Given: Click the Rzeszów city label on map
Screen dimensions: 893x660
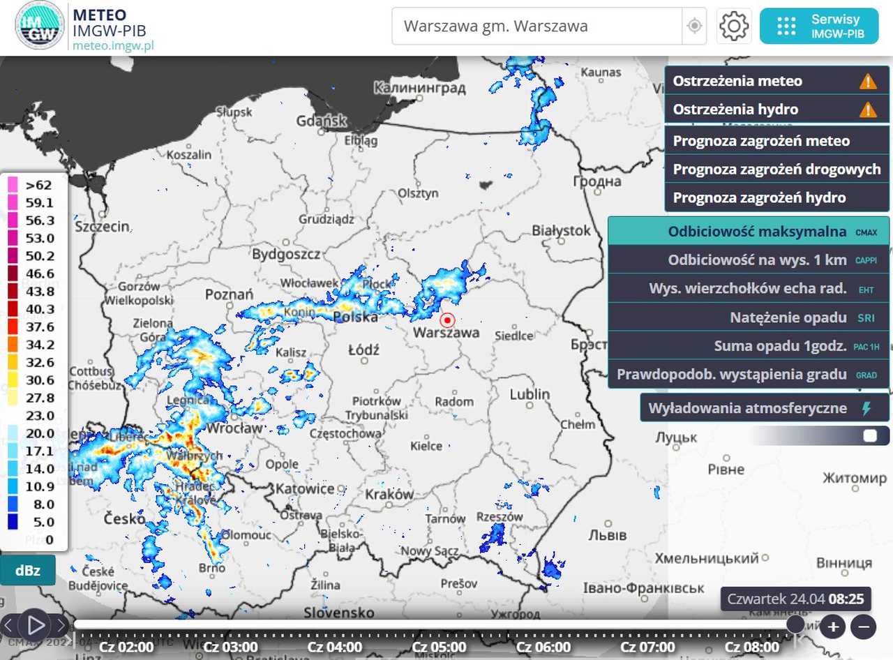Looking at the screenshot, I should (x=500, y=517).
